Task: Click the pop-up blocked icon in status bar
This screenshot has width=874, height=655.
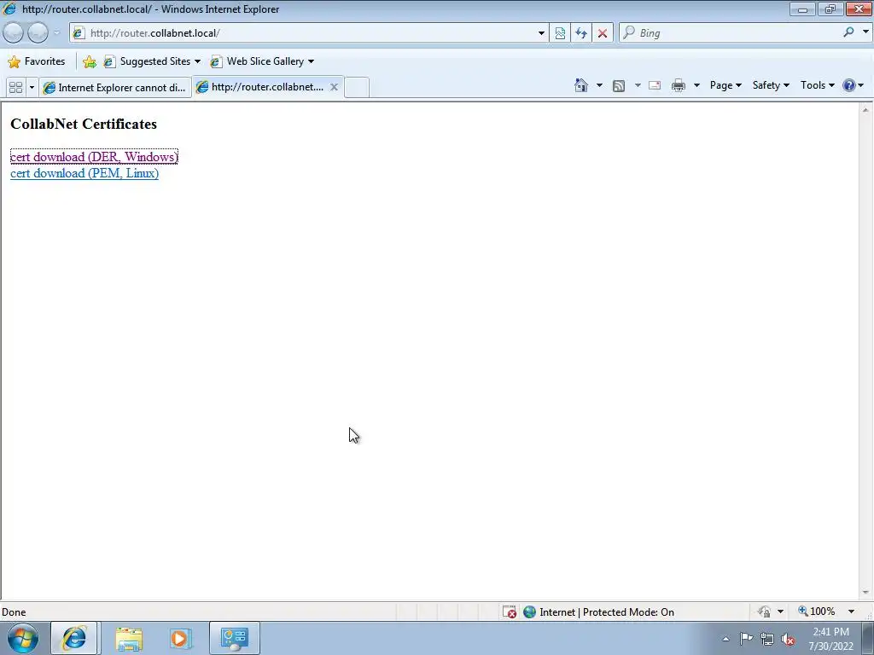Action: [510, 612]
